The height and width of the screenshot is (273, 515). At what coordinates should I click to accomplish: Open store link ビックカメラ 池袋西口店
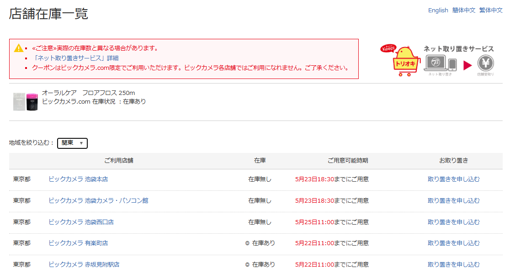pyautogui.click(x=81, y=222)
